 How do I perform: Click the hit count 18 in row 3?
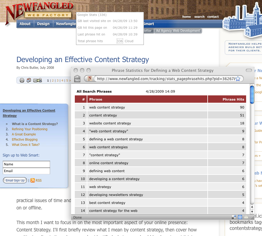tap(242, 123)
